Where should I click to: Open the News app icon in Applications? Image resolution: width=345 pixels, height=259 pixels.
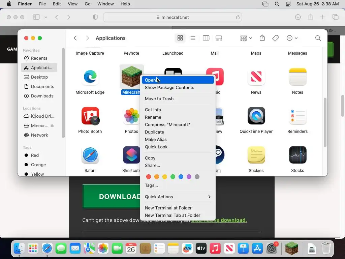(x=256, y=77)
